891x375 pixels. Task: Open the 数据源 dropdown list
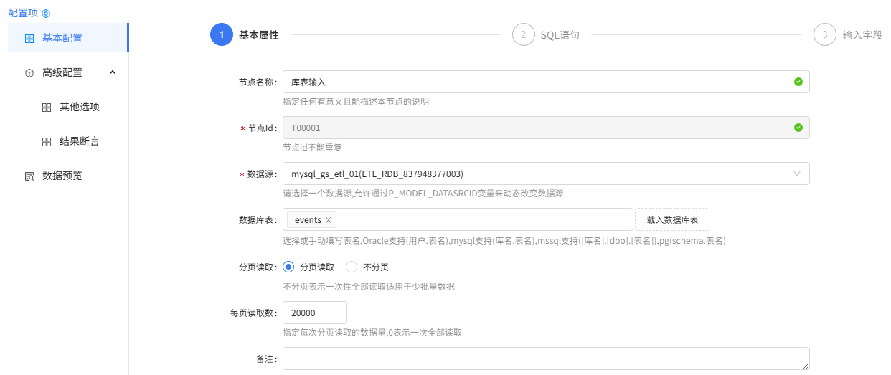[545, 174]
